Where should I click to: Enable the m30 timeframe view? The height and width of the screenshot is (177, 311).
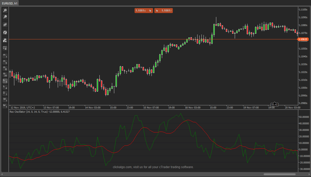coord(4,75)
